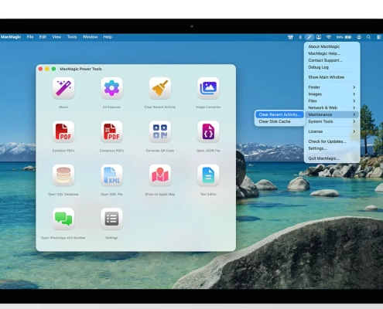Click the MacMagic wand menu bar icon
This screenshot has height=309, width=383.
pyautogui.click(x=309, y=37)
